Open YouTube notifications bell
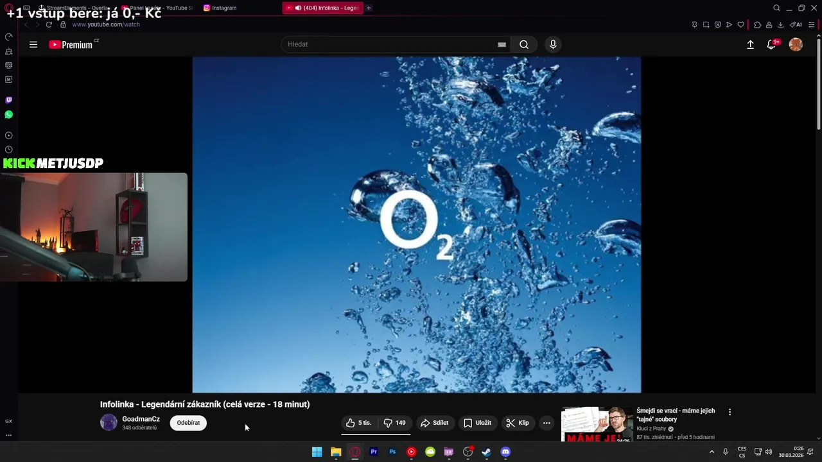 (x=771, y=44)
